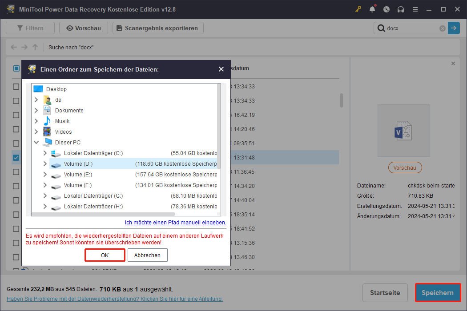Click the orange Vorschau button in preview panel

[x=405, y=167]
